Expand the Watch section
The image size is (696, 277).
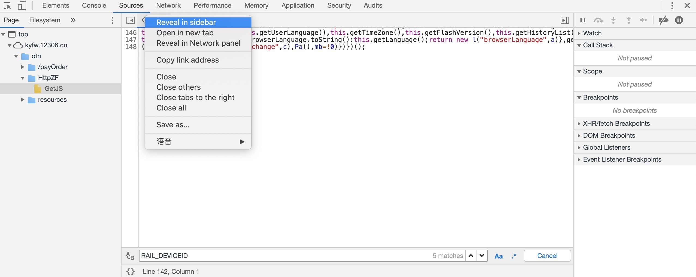click(x=579, y=33)
